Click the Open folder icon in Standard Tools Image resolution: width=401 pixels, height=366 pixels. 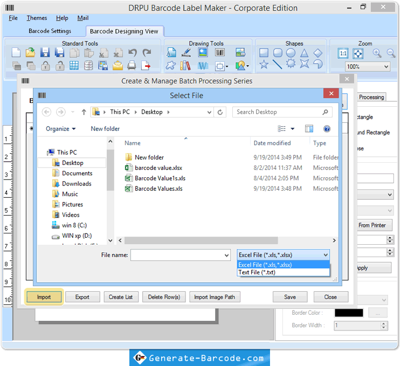coord(30,53)
